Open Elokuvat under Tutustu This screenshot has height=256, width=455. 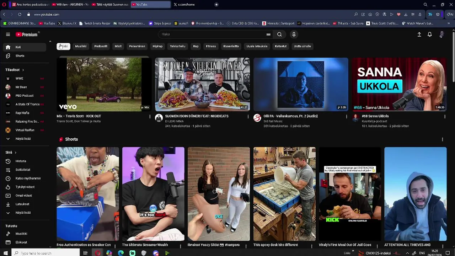tap(25, 242)
